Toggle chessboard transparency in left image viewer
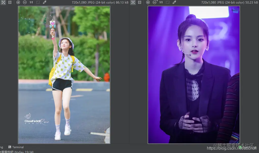Screen dimensions: 259x153 pos(3,2)
